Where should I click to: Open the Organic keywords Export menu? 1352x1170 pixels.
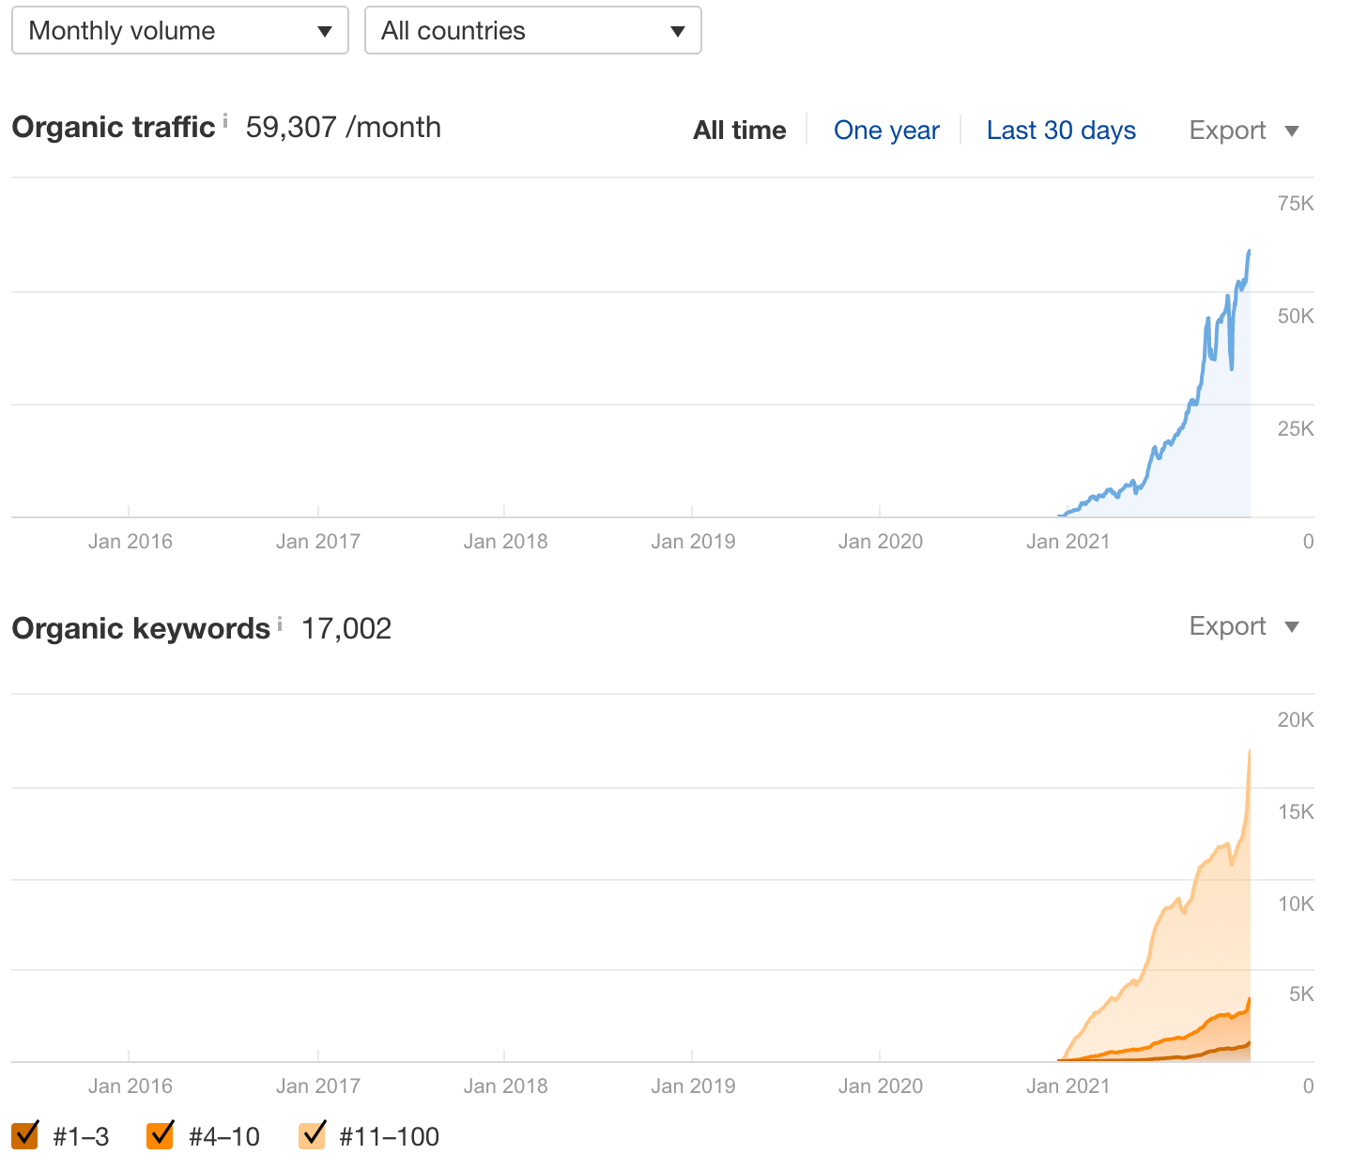pyautogui.click(x=1244, y=626)
